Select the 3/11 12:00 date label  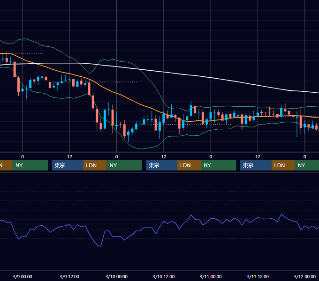coord(258,276)
